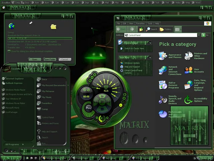Collapse the See Also pane header
The width and height of the screenshot is (214, 161).
[150, 57]
